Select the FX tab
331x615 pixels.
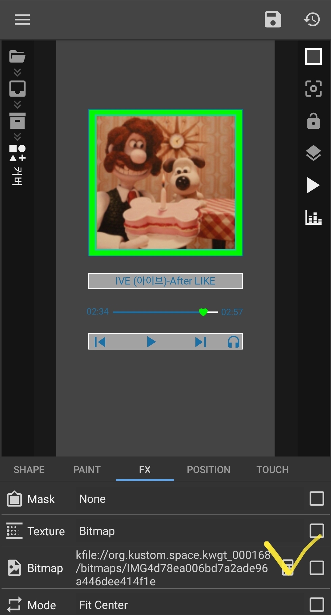(x=145, y=469)
